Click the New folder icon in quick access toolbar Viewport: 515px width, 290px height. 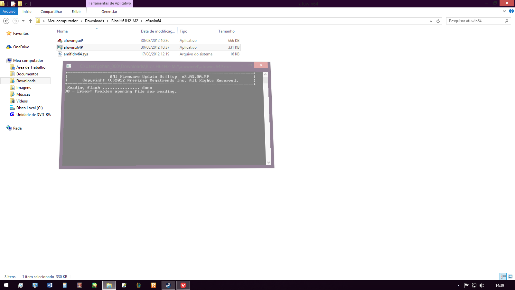20,4
